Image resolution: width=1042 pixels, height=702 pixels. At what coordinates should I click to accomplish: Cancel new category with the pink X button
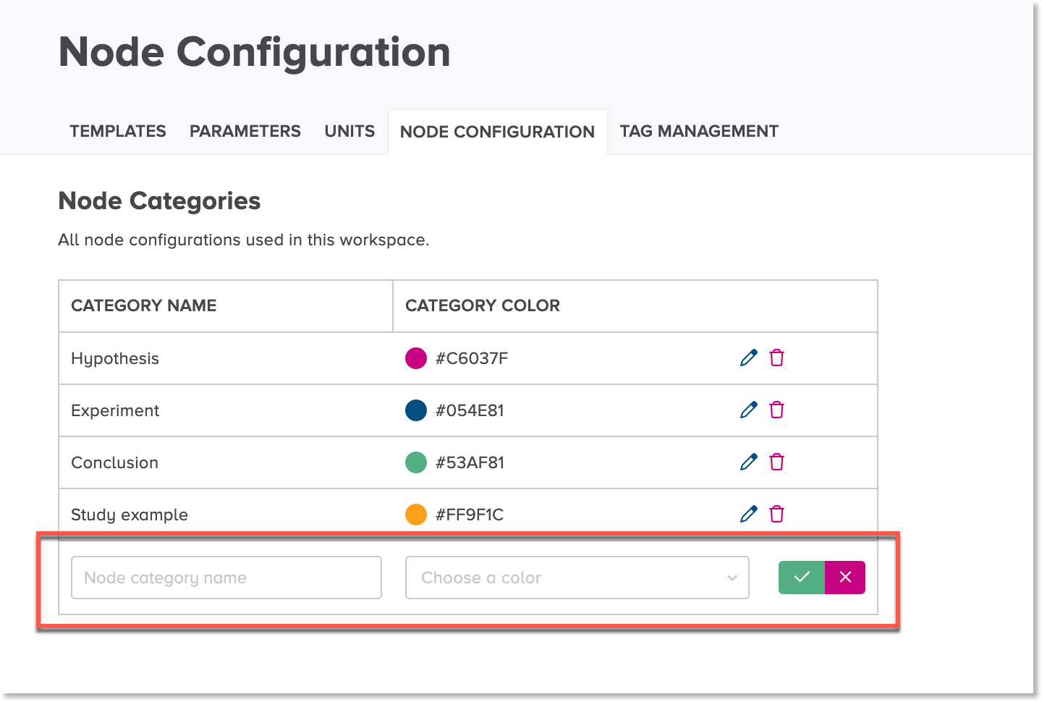click(x=845, y=578)
